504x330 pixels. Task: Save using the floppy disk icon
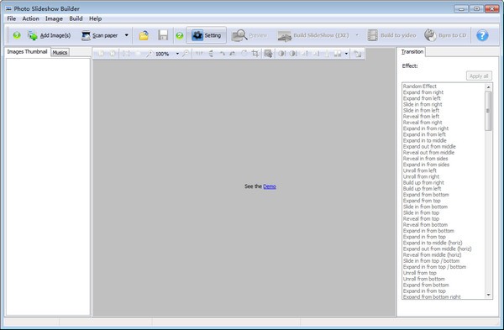(x=163, y=35)
